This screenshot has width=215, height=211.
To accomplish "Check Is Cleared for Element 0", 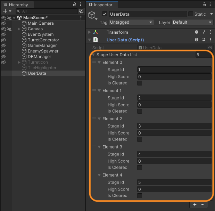I will (x=140, y=83).
